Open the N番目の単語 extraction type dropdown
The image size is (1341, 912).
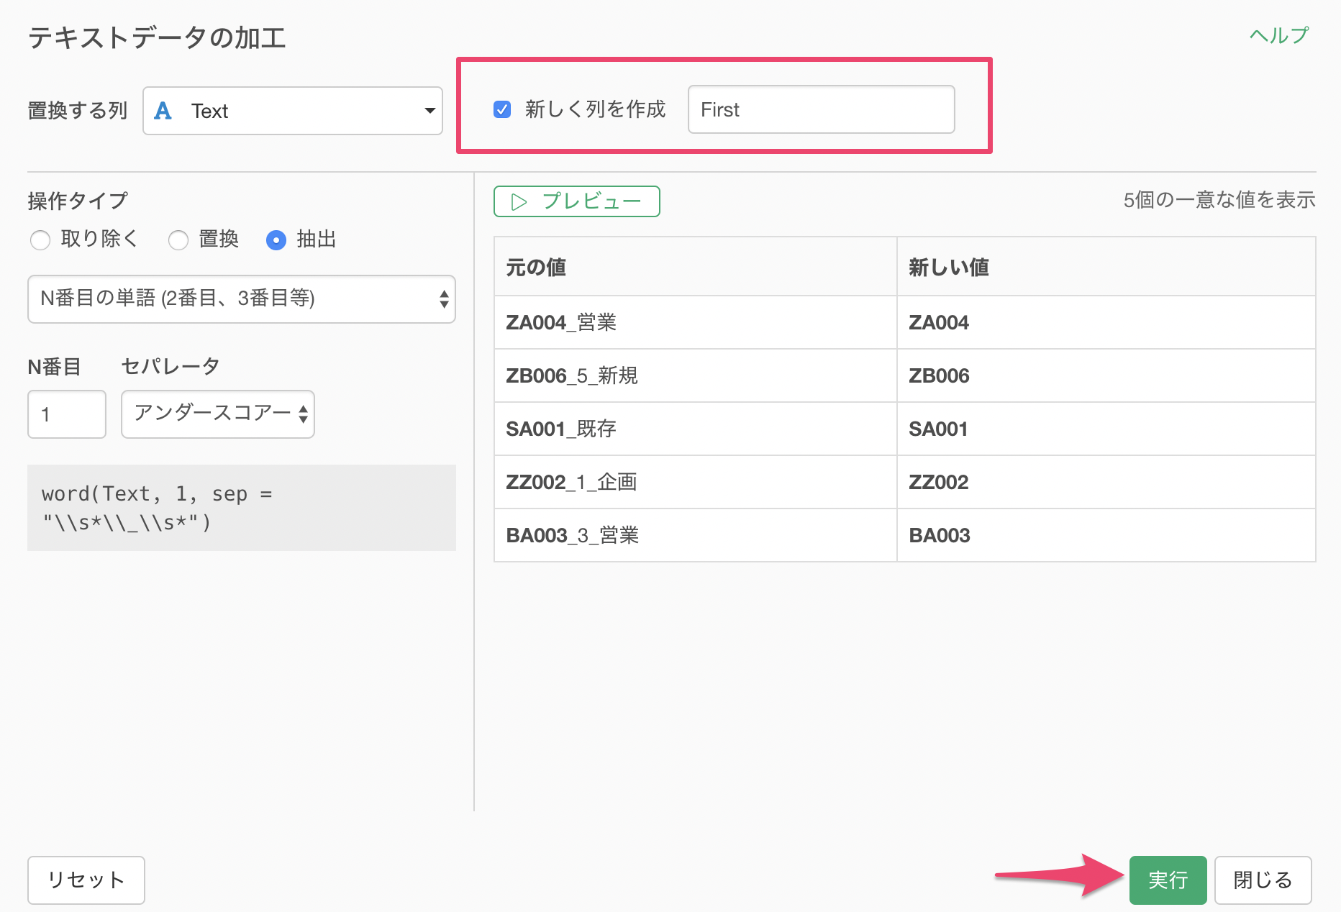(x=241, y=299)
